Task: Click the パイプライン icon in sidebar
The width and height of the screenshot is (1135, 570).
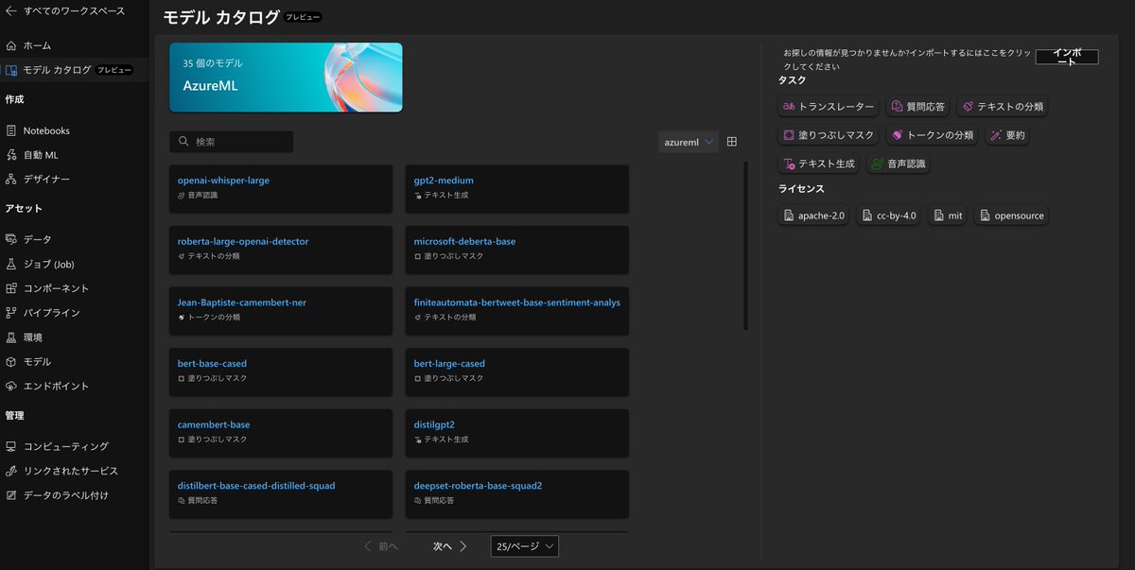Action: [x=11, y=313]
